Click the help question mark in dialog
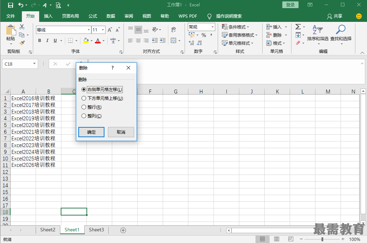Image resolution: width=367 pixels, height=243 pixels. click(x=113, y=68)
